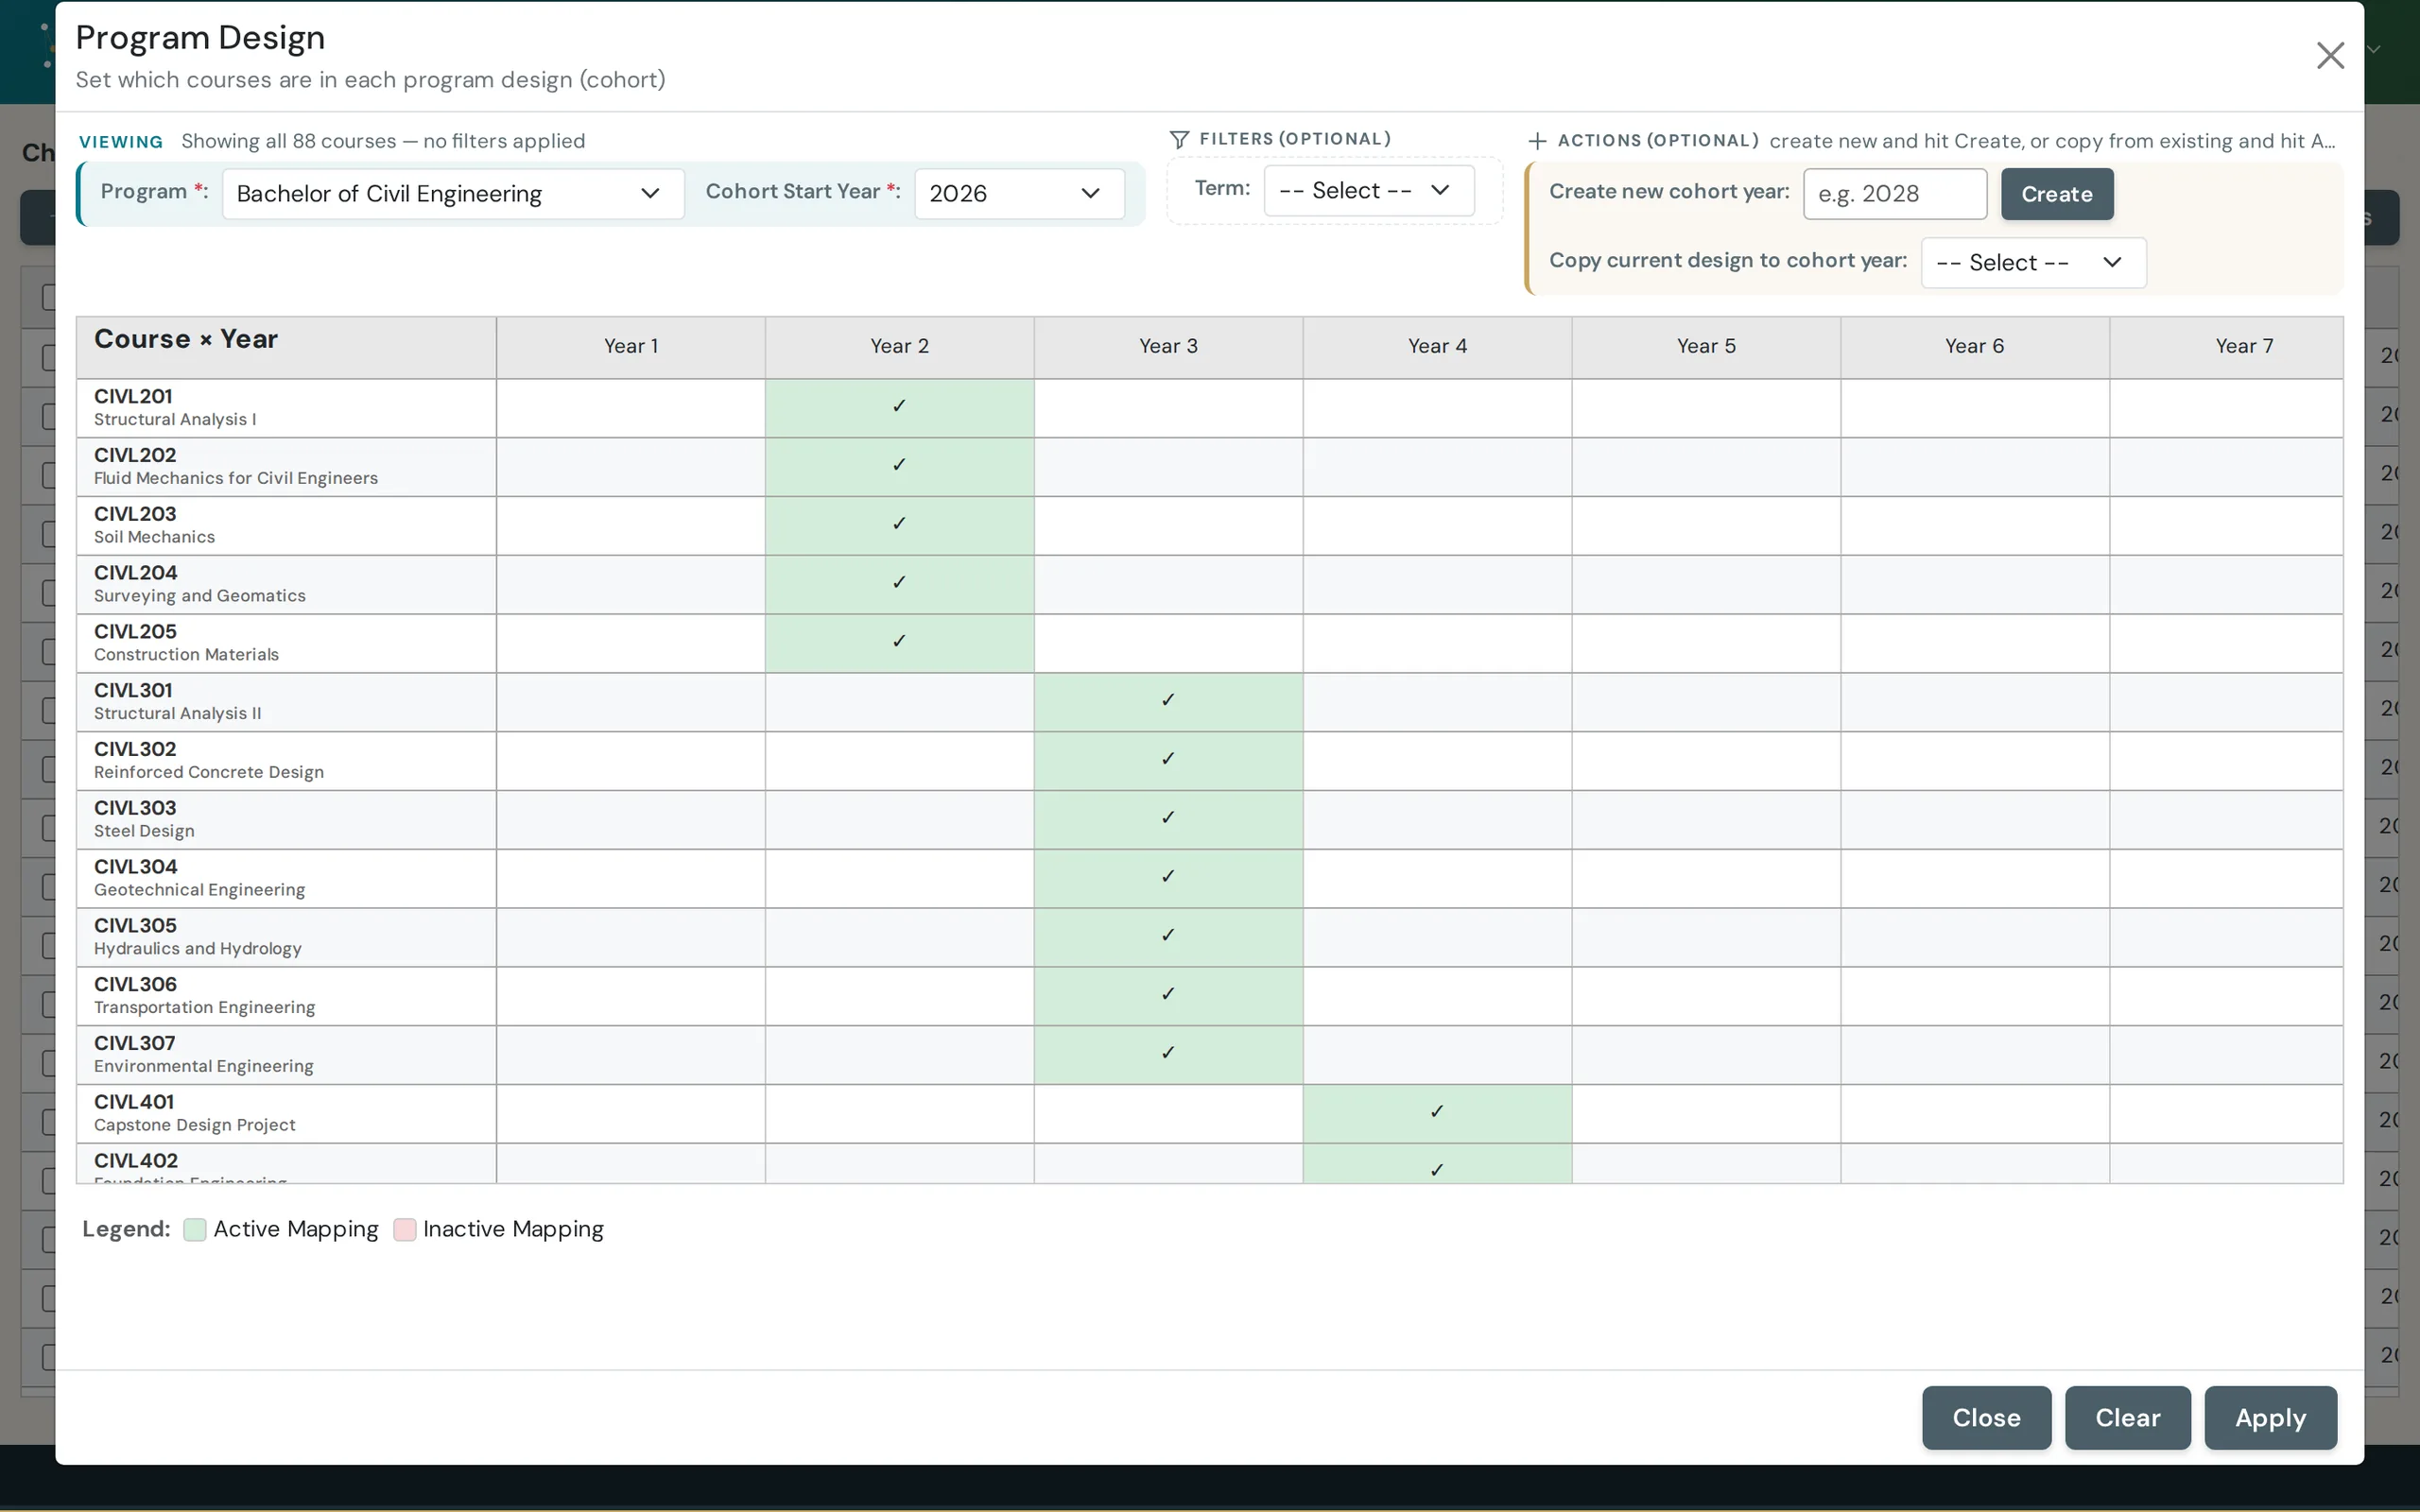This screenshot has height=1512, width=2420.
Task: Click the Create new cohort year input field
Action: click(1895, 193)
